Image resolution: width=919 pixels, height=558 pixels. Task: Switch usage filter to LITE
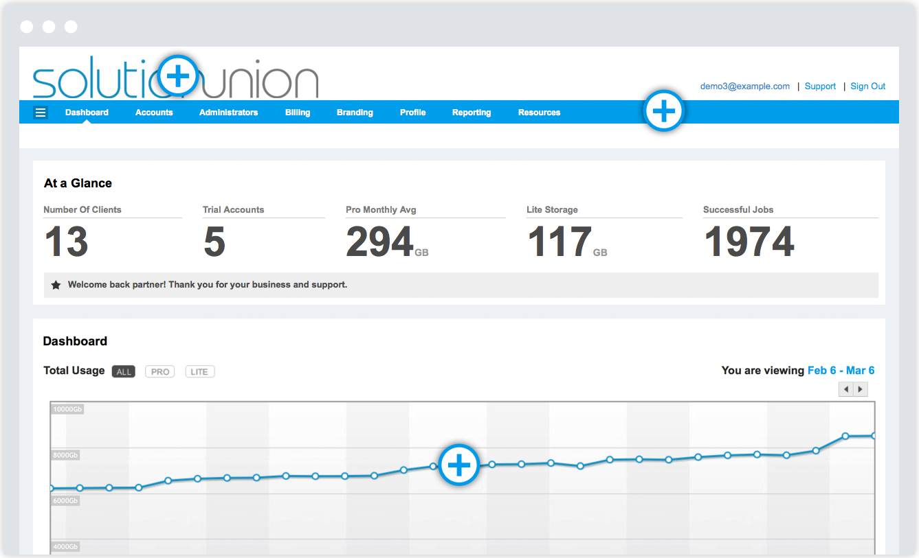coord(199,372)
